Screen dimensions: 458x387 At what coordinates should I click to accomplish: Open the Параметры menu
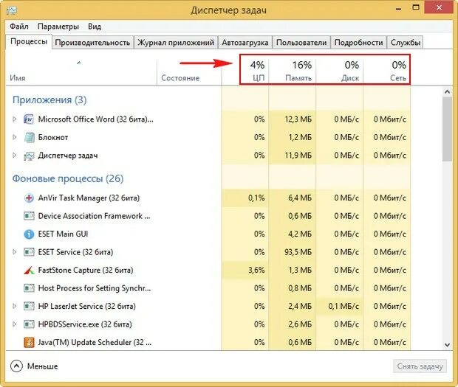(58, 27)
